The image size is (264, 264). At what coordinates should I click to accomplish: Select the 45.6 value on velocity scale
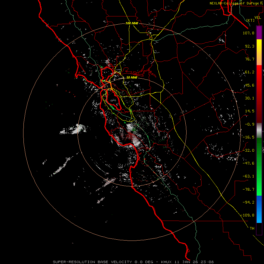(x=250, y=85)
